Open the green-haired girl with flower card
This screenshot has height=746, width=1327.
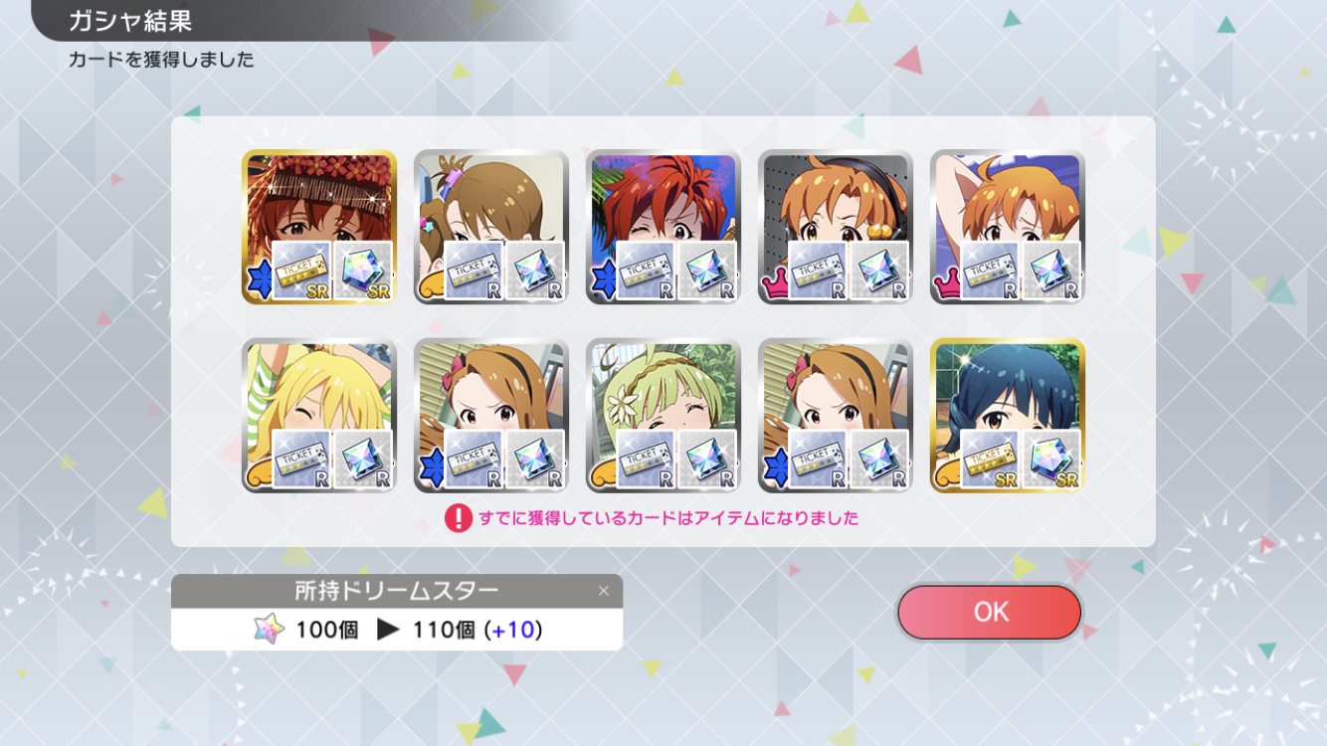click(663, 415)
